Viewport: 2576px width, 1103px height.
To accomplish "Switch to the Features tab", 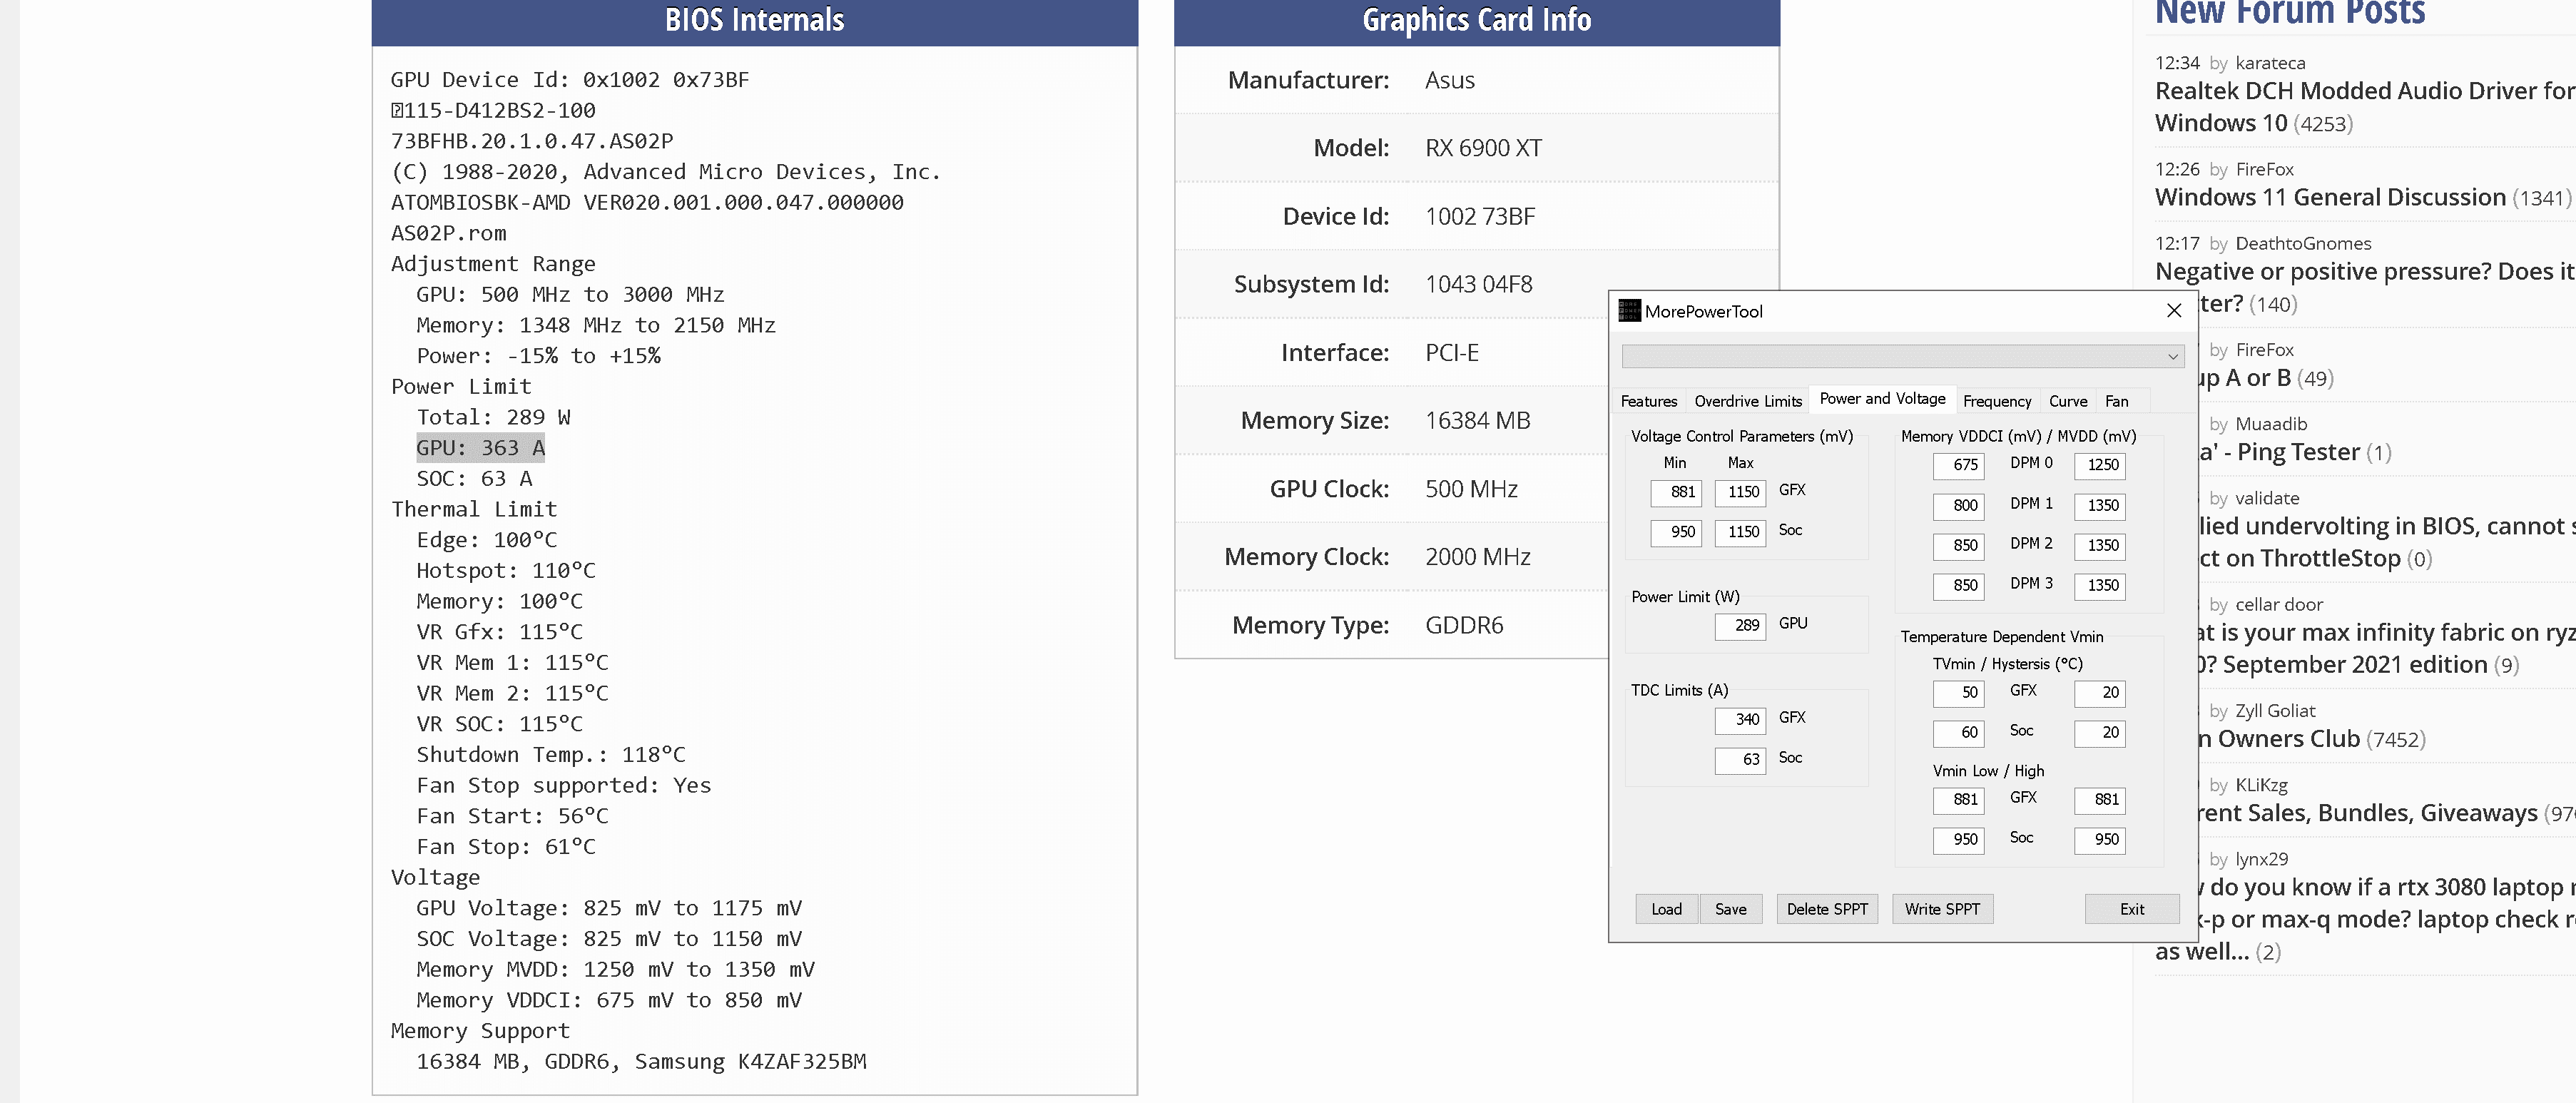I will 1648,401.
